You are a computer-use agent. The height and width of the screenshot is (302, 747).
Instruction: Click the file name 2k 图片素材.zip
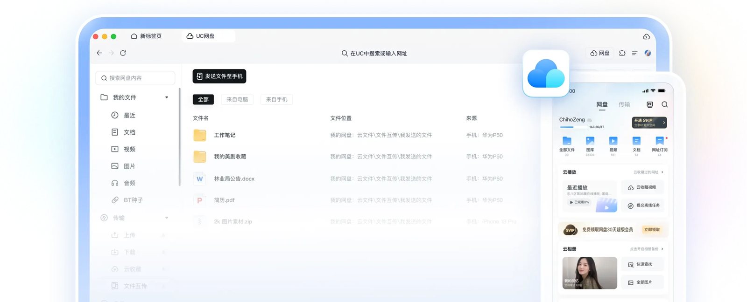[x=233, y=221]
